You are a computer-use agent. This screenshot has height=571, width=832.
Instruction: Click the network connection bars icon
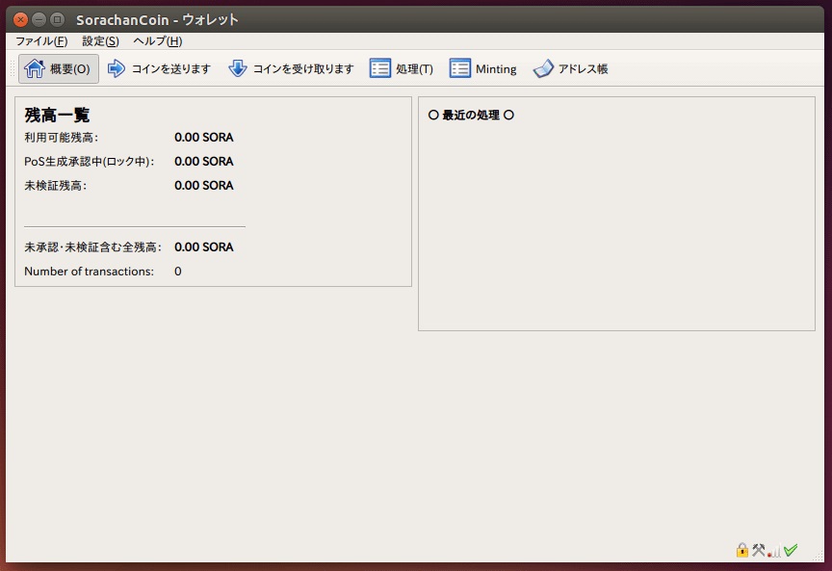pos(774,552)
